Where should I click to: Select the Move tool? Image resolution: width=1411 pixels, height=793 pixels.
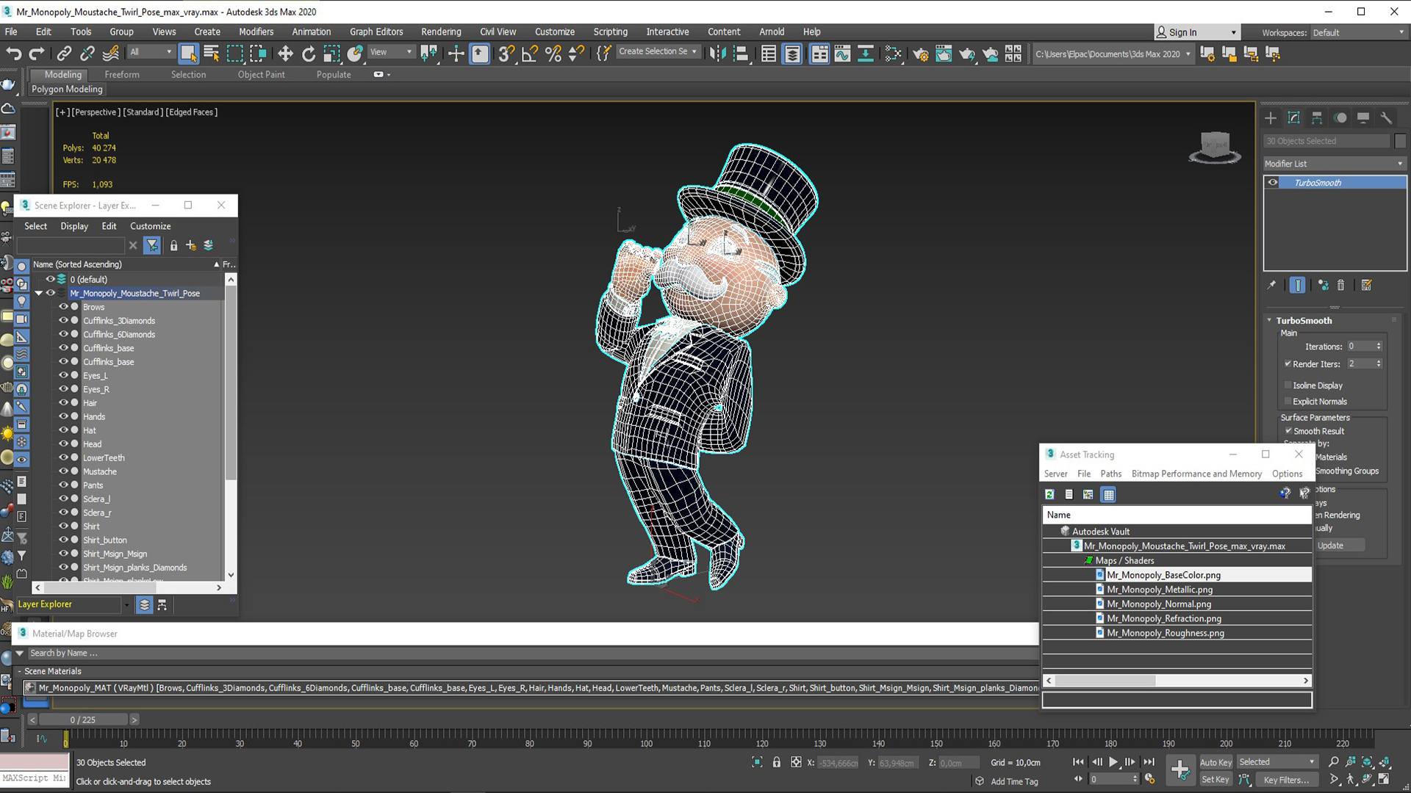click(285, 54)
